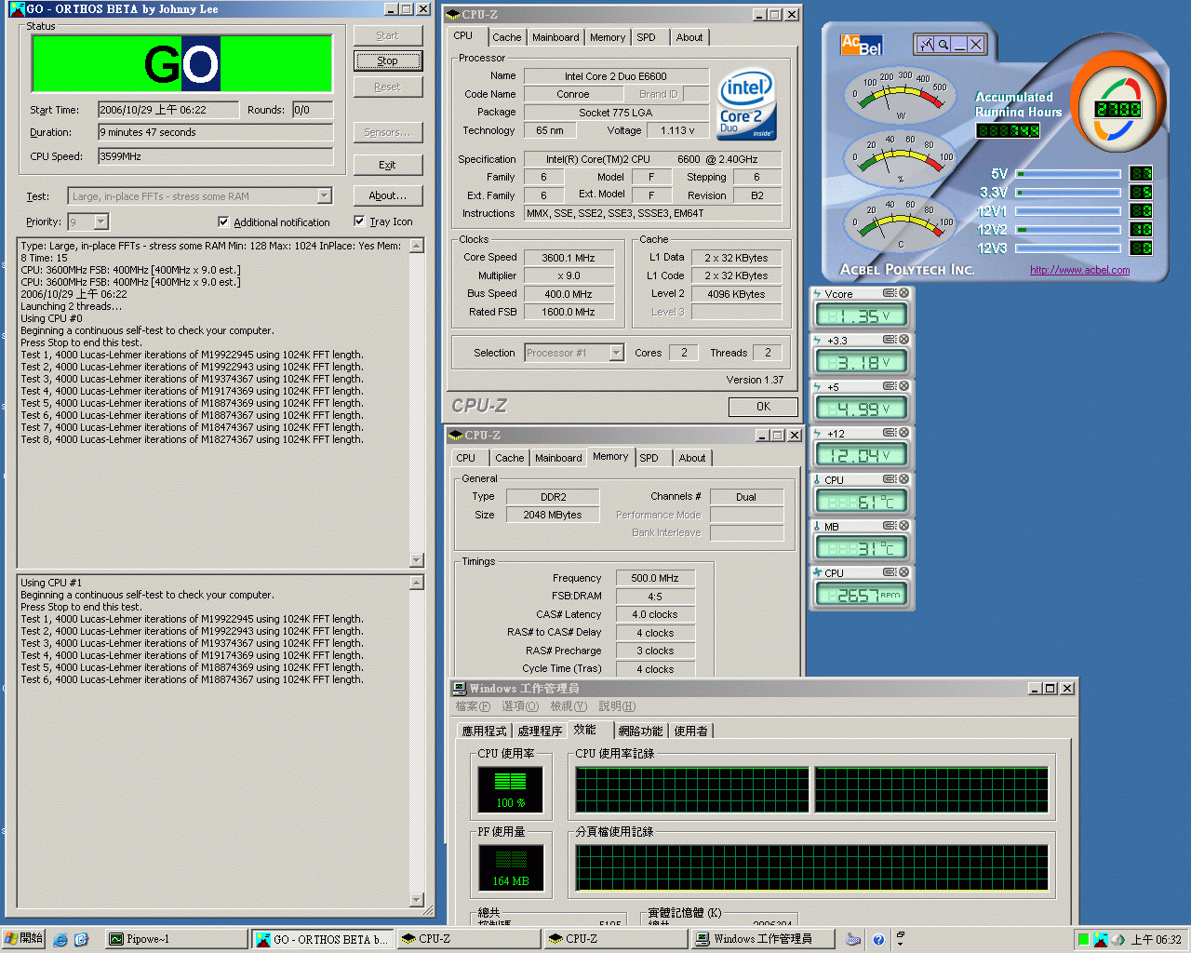1191x953 pixels.
Task: Open Task Manager 檢視(V) menu
Action: point(569,706)
